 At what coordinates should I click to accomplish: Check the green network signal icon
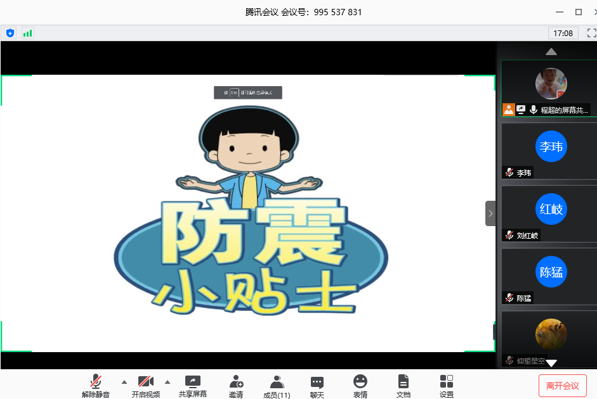pos(27,33)
